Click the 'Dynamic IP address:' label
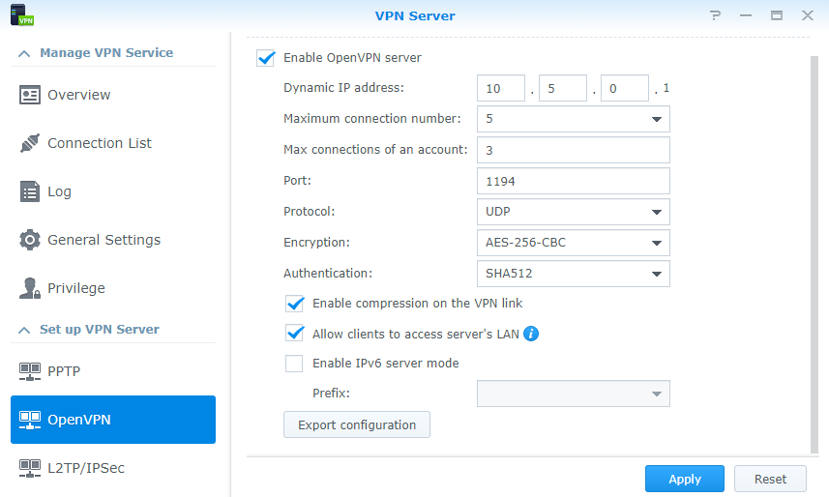Viewport: 829px width, 497px height. 343,88
